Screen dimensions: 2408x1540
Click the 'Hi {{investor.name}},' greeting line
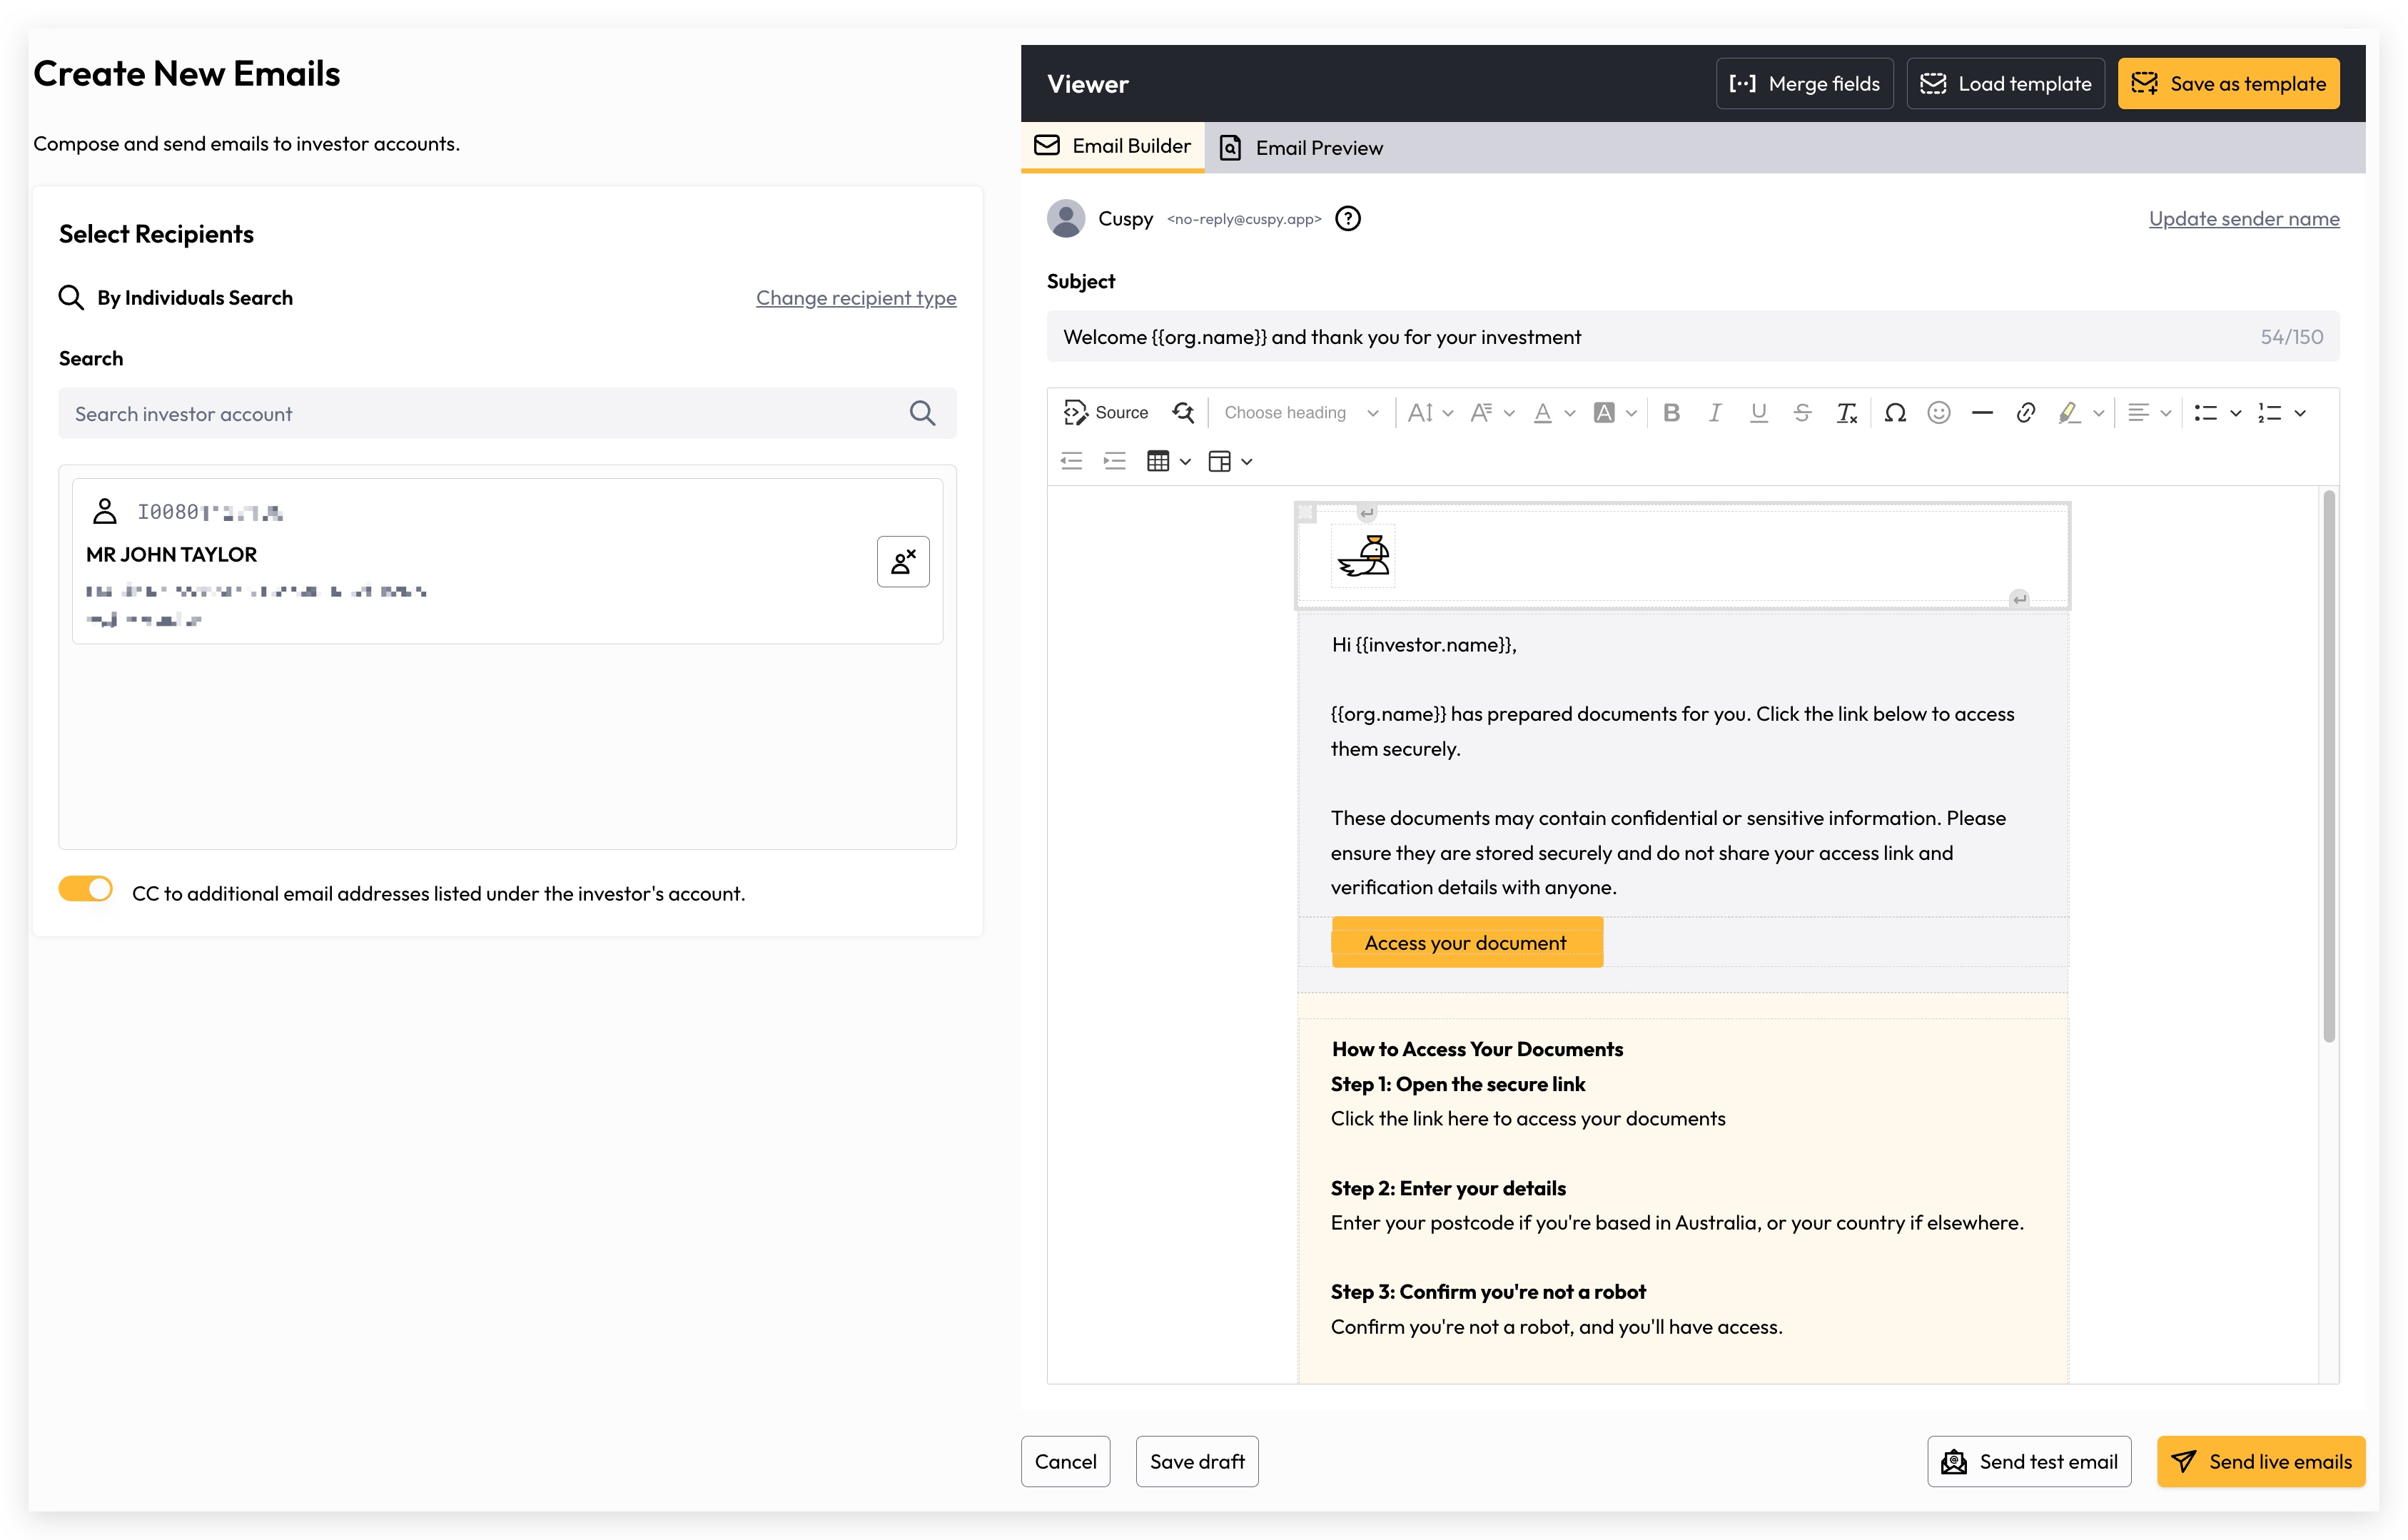1424,644
